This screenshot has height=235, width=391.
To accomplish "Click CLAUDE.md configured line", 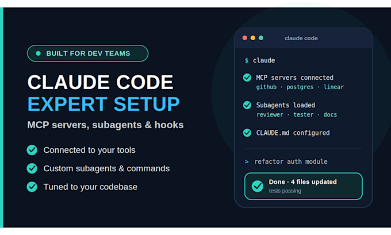I will [293, 133].
